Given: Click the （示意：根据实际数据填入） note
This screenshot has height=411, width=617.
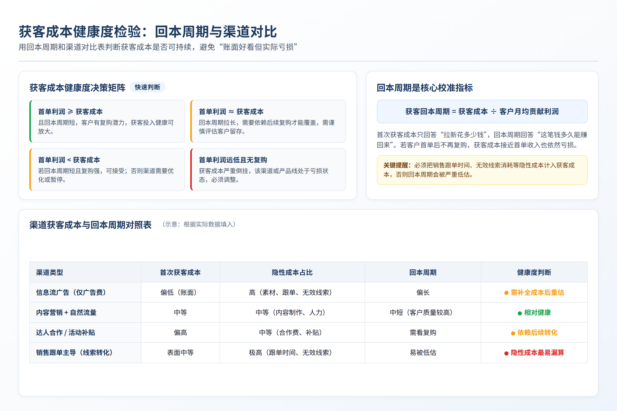Looking at the screenshot, I should (198, 224).
